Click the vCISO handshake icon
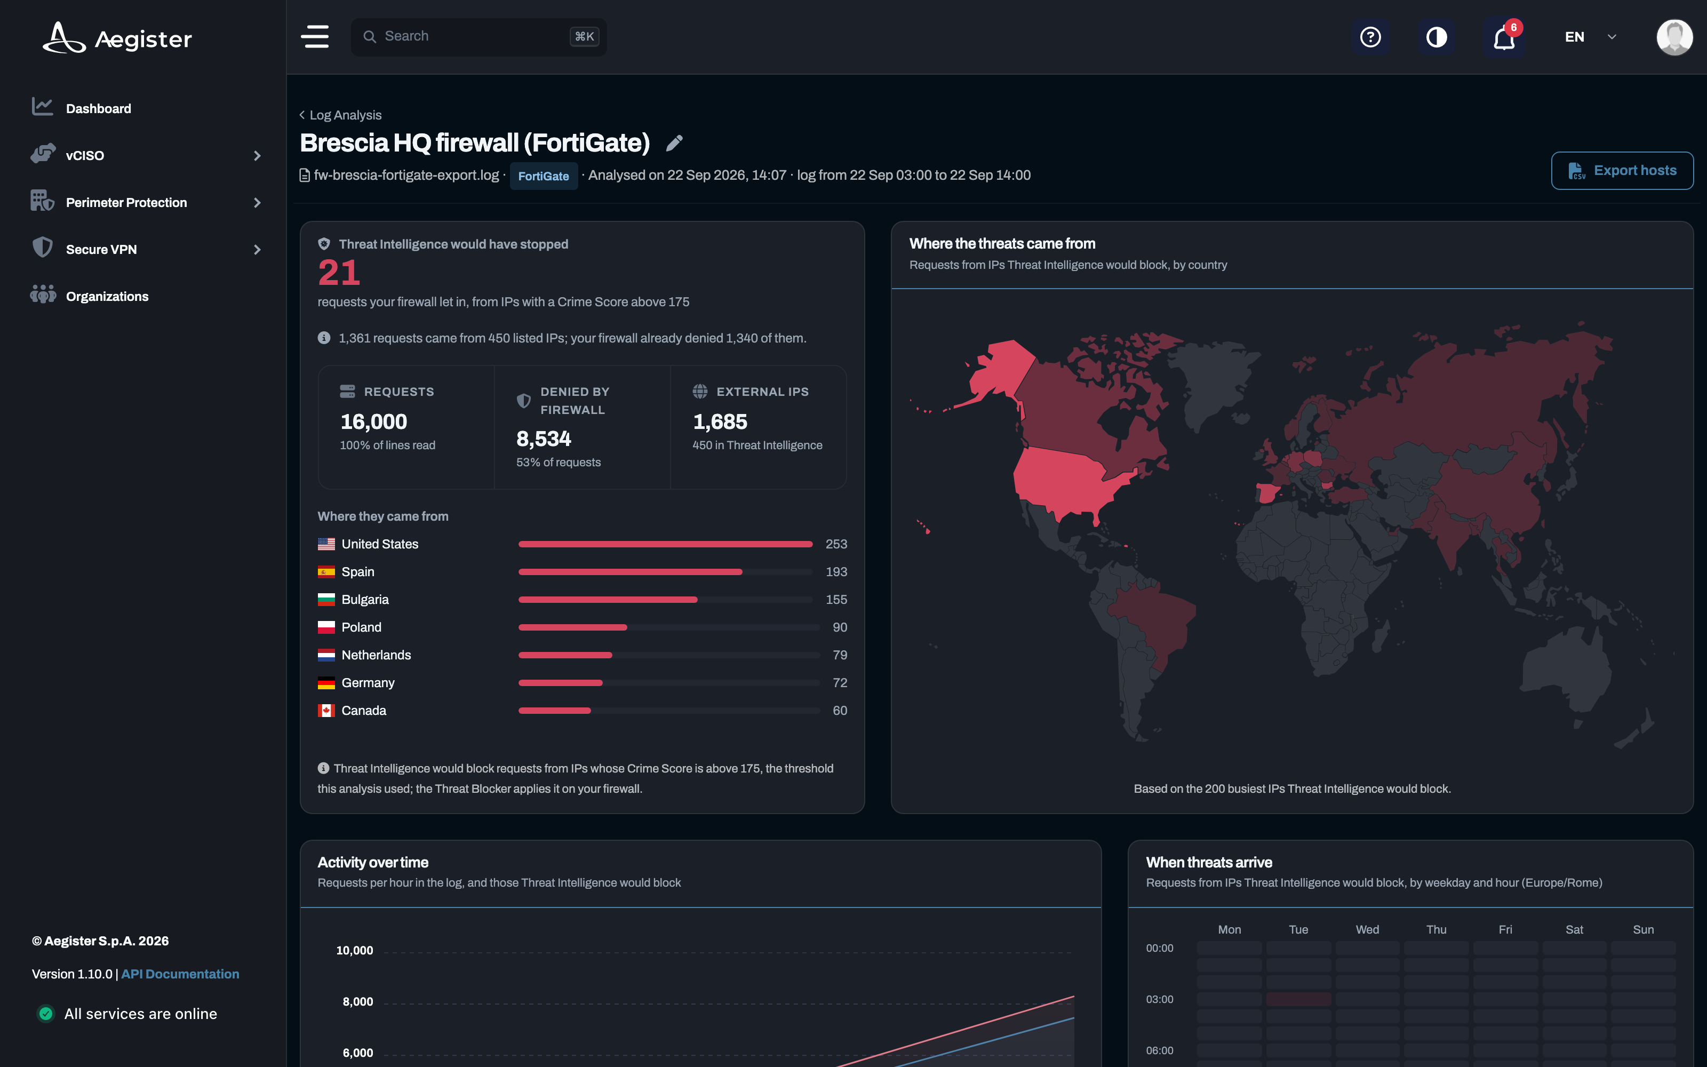Screen dimensions: 1707x1067 click(x=42, y=154)
